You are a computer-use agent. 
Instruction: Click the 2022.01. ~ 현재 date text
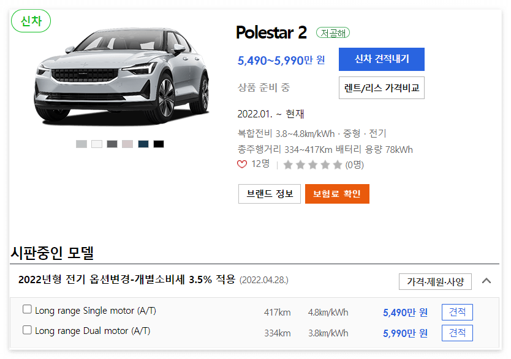click(x=270, y=114)
